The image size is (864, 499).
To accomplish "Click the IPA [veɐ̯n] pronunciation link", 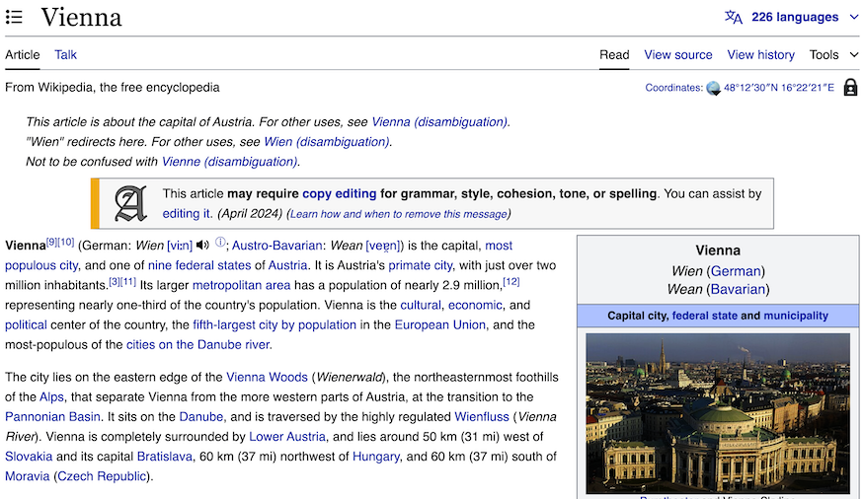I will coord(385,246).
